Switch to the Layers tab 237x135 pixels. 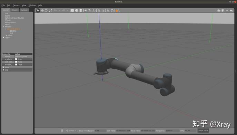pyautogui.click(x=24, y=10)
